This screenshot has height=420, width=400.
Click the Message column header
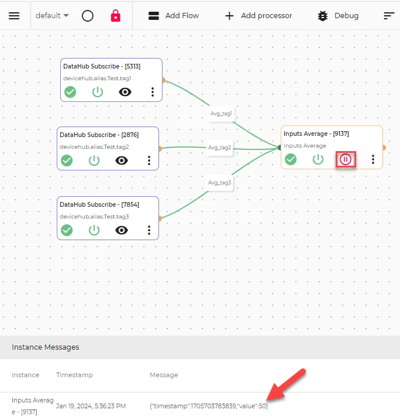coord(164,375)
